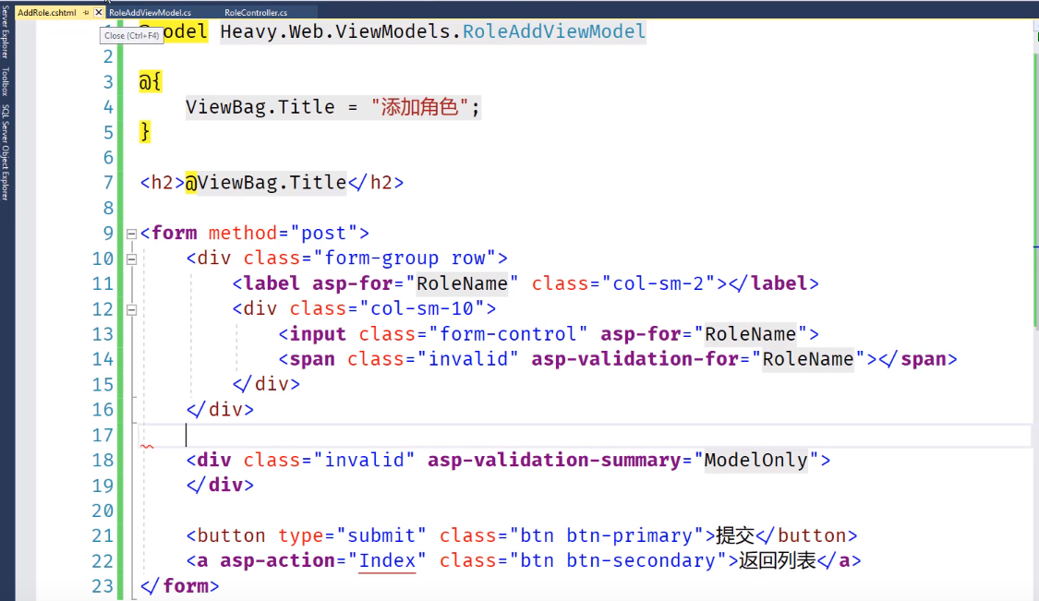
Task: Click "btn btn-secondary" class value
Action: [618, 560]
